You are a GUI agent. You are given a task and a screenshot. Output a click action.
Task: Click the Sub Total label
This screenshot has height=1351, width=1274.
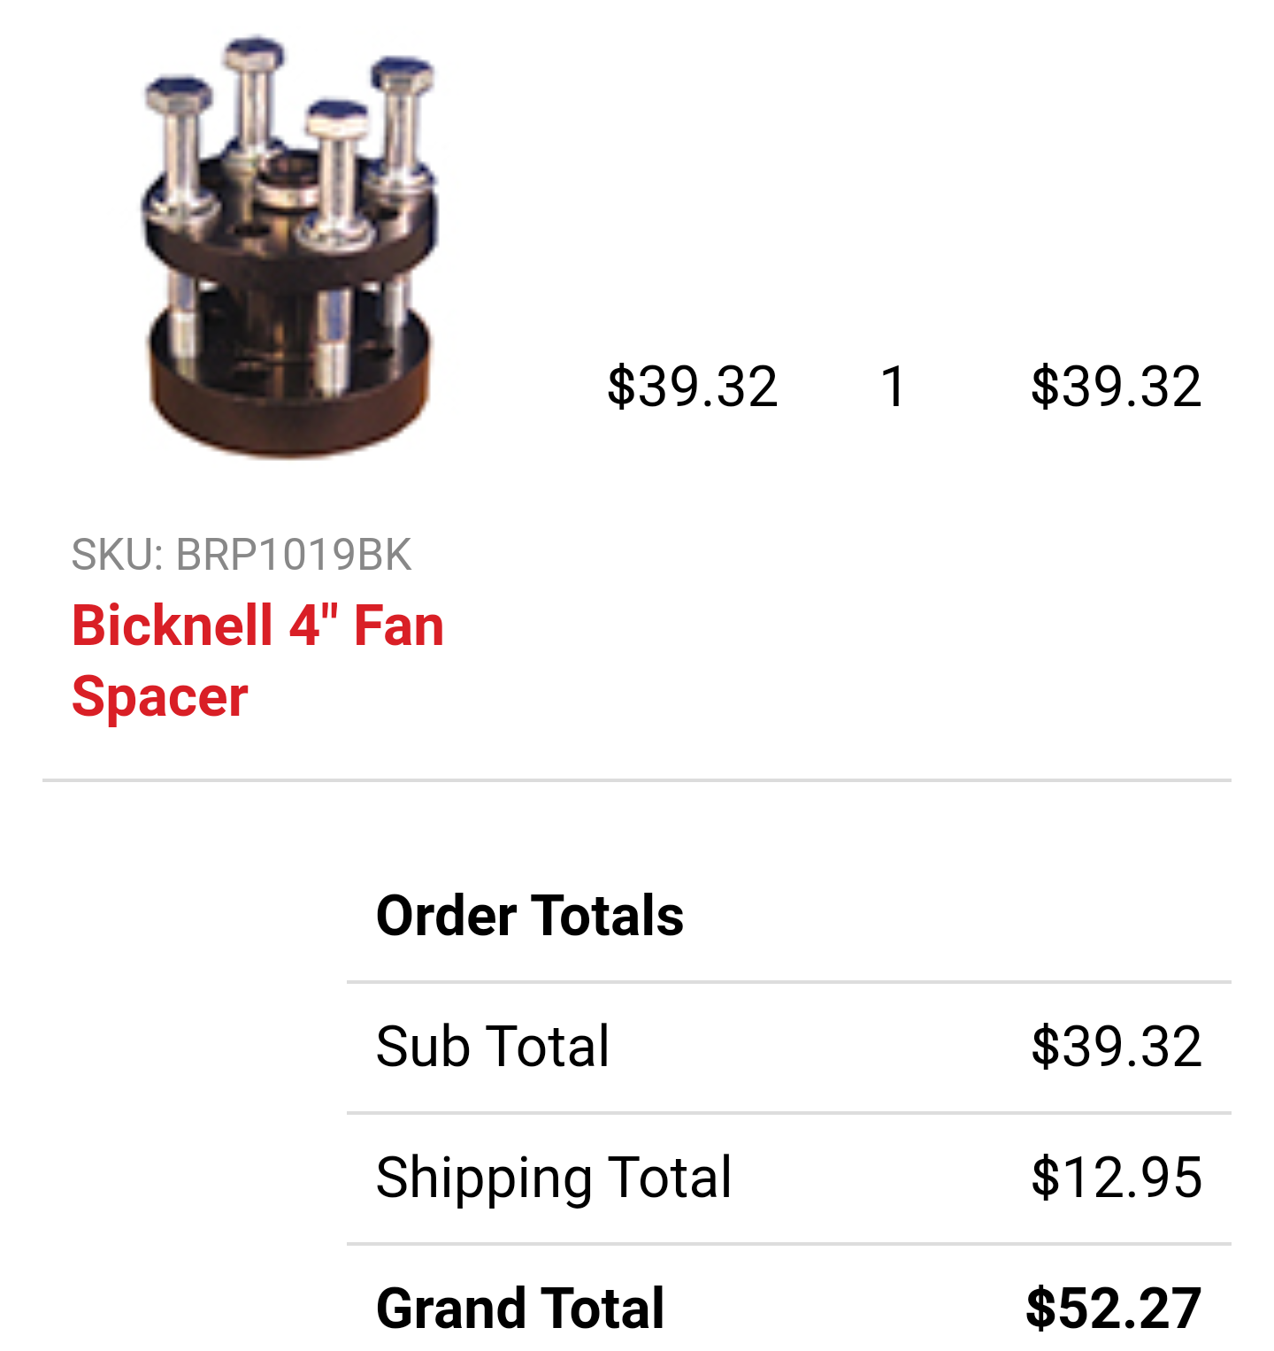(492, 1046)
